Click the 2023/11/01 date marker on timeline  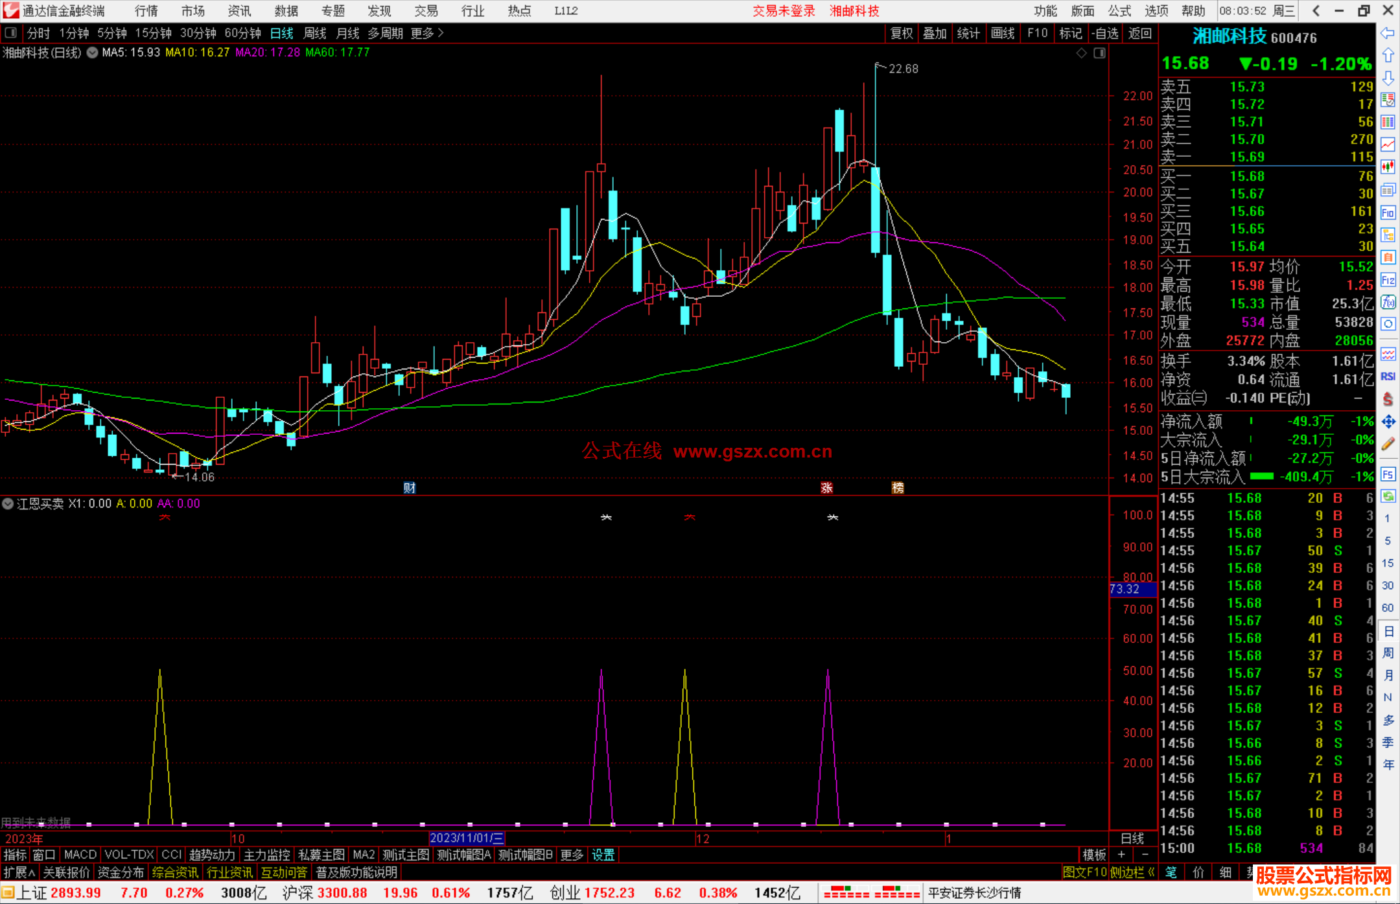point(467,839)
